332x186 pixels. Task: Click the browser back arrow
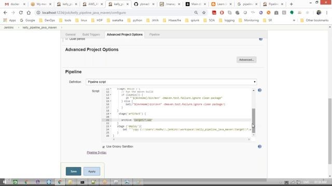click(5, 12)
